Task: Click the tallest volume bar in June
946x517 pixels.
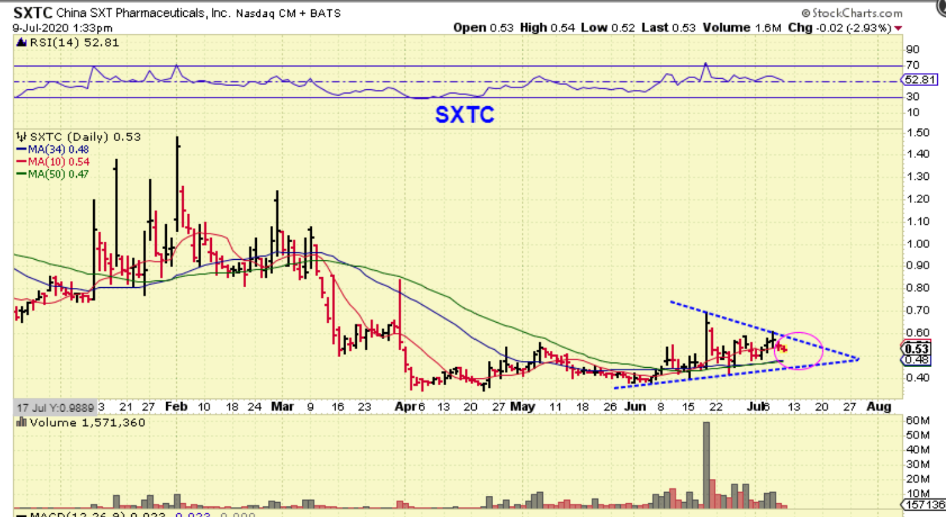Action: (707, 465)
